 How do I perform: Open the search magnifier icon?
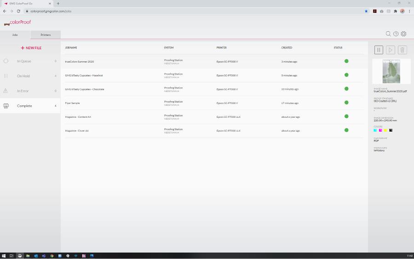388,34
